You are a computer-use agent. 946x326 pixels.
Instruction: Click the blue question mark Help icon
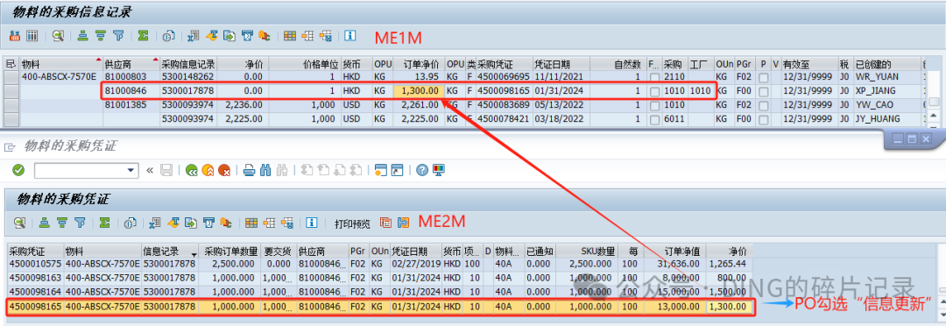pos(421,170)
